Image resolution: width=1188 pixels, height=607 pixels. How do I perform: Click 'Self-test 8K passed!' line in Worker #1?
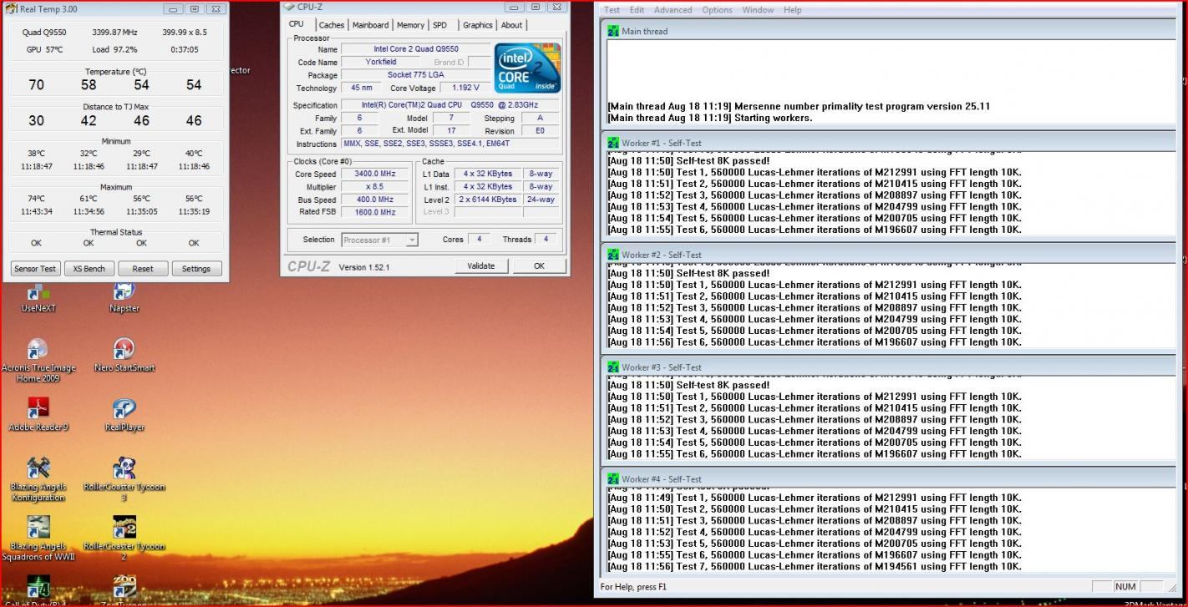[x=688, y=160]
